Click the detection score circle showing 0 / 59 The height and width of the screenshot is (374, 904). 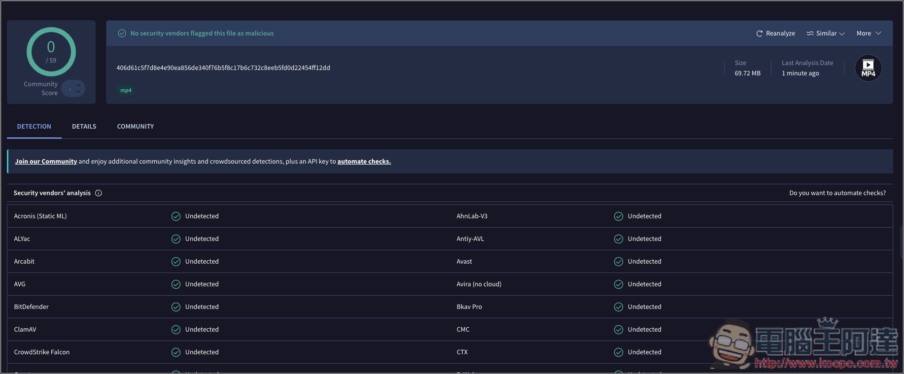(51, 52)
